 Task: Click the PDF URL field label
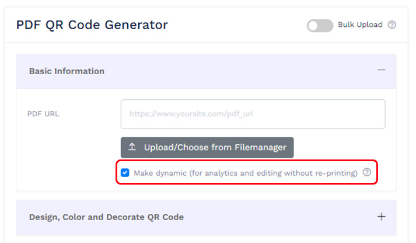pos(43,114)
